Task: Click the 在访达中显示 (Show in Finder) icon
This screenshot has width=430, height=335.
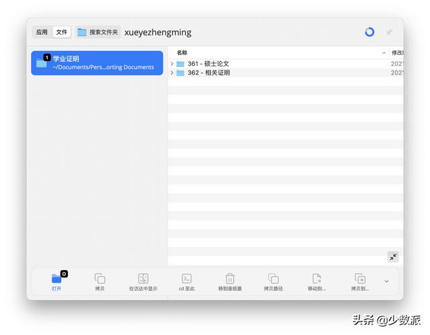Action: click(143, 279)
